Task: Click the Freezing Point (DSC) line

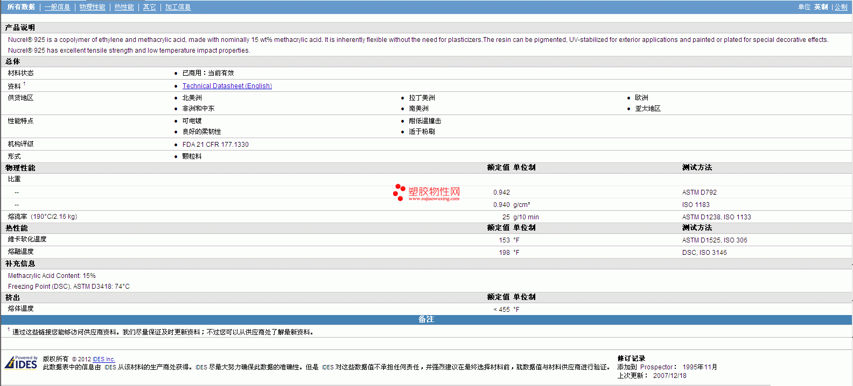Action: point(69,287)
